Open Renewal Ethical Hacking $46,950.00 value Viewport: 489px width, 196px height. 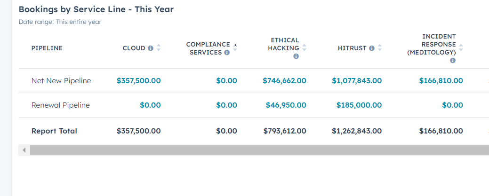(286, 105)
